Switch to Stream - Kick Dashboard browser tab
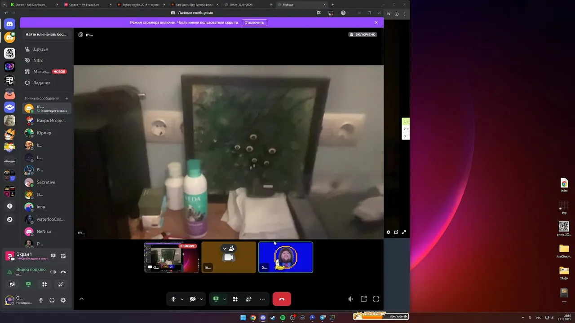Image resolution: width=575 pixels, height=323 pixels. (x=34, y=4)
